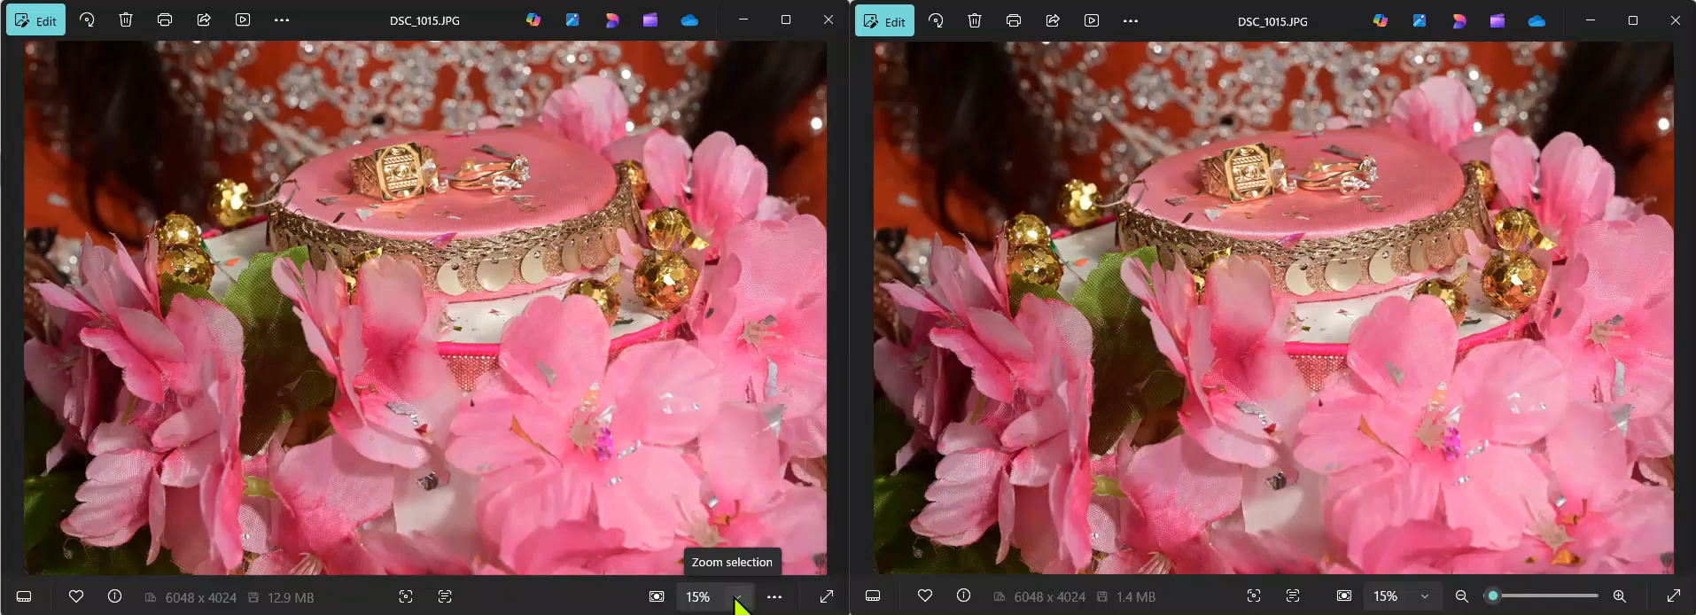Enter fullscreen from left window
Screen dimensions: 1696x615
(x=826, y=596)
